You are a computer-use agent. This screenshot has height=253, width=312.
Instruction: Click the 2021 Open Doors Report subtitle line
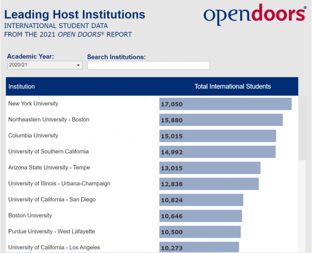[x=68, y=34]
